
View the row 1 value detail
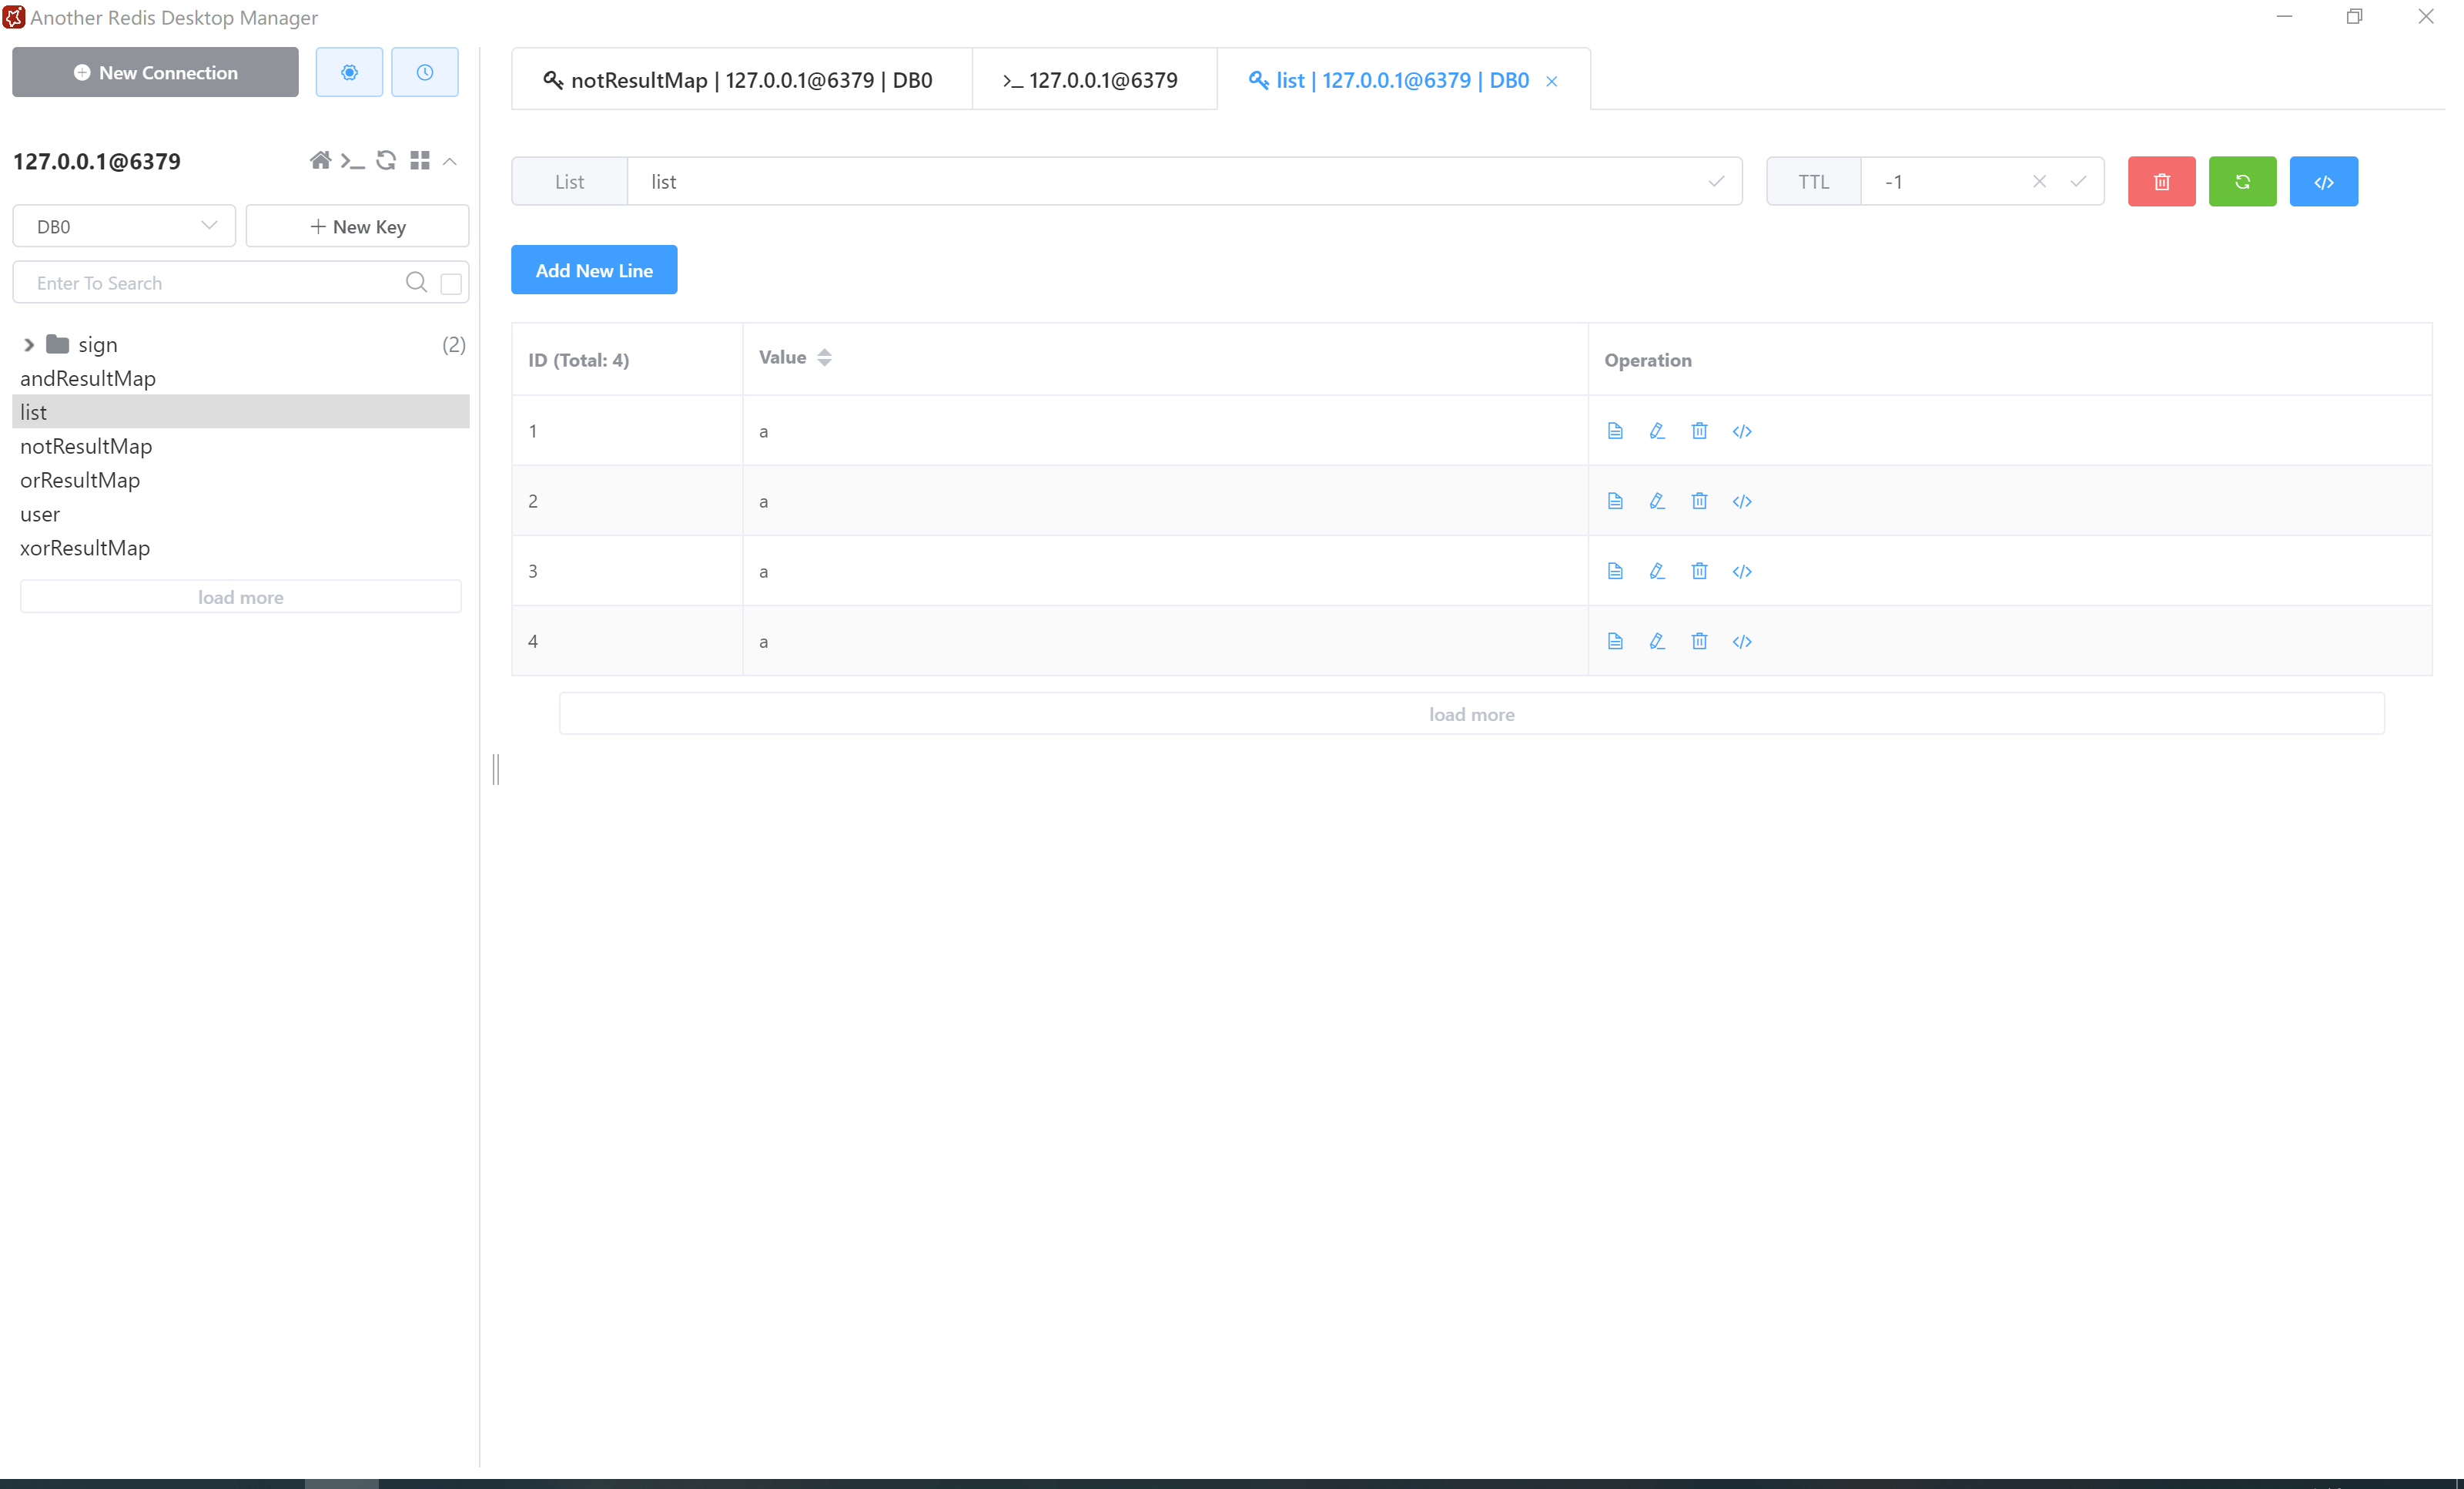click(1615, 431)
